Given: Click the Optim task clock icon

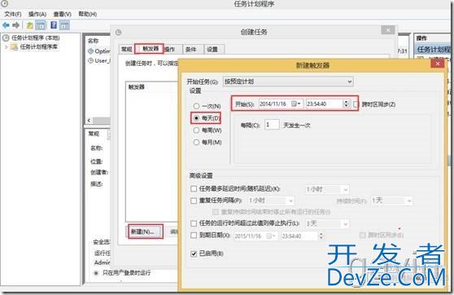Looking at the screenshot, I should 90,51.
